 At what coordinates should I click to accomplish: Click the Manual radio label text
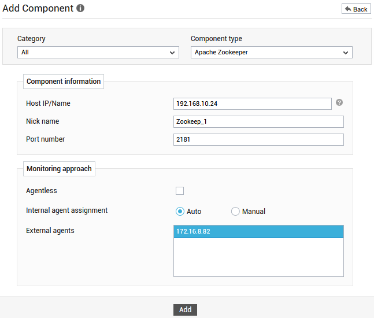254,212
